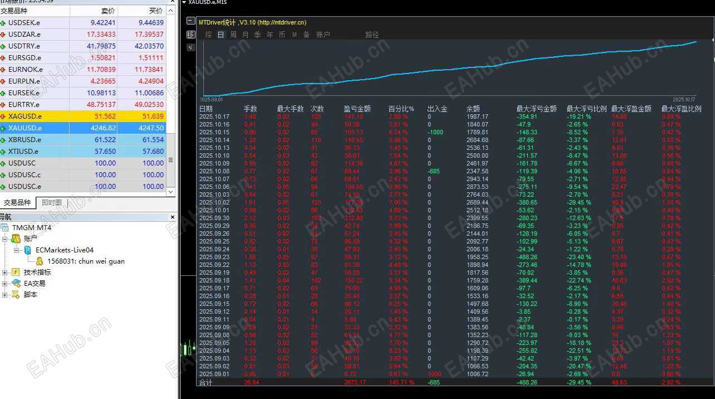Select the 币 currency tab in MTDriver
The image size is (715, 399).
coord(282,35)
